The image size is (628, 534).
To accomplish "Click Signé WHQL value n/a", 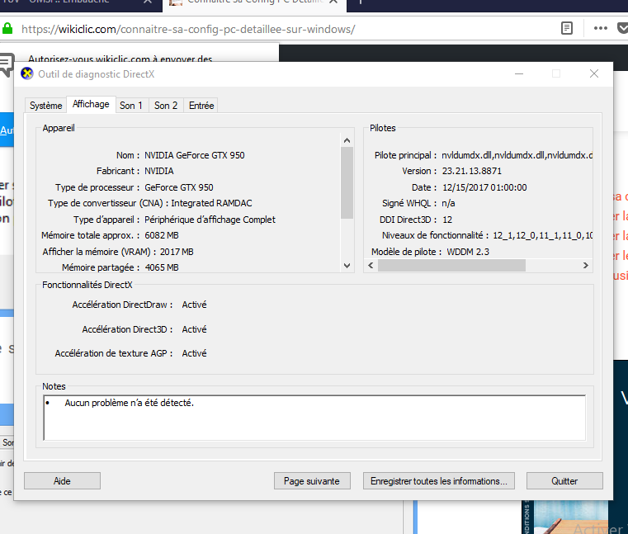I will coord(448,203).
